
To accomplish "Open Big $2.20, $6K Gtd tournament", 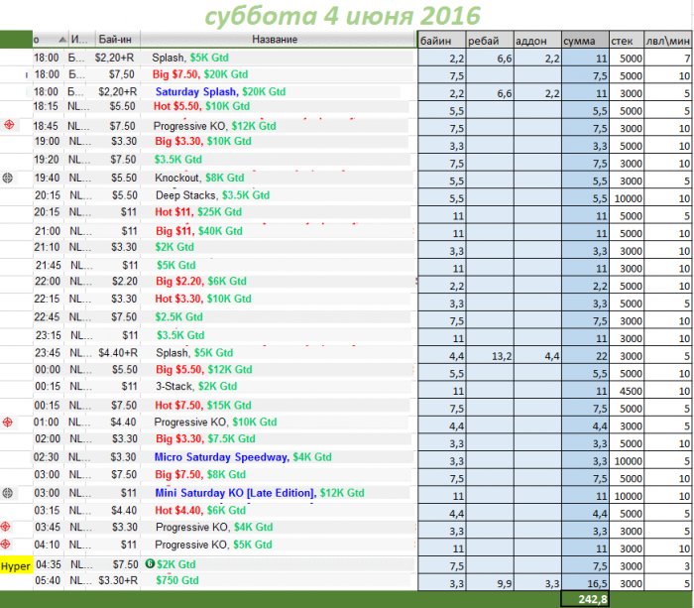I will pos(201,282).
